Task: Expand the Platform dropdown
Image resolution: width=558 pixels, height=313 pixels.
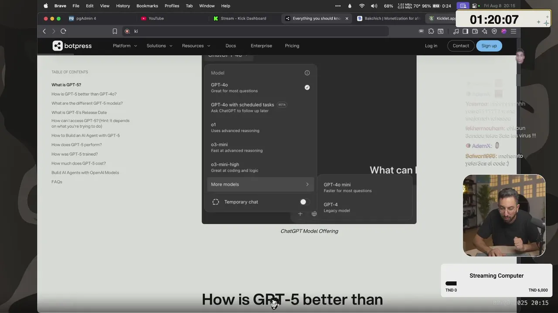Action: click(x=125, y=46)
